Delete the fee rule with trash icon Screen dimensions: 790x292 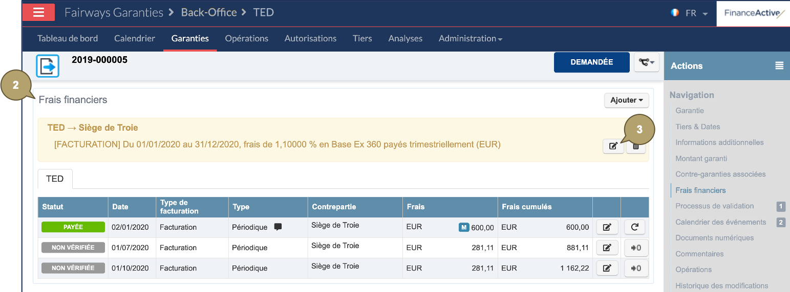635,147
